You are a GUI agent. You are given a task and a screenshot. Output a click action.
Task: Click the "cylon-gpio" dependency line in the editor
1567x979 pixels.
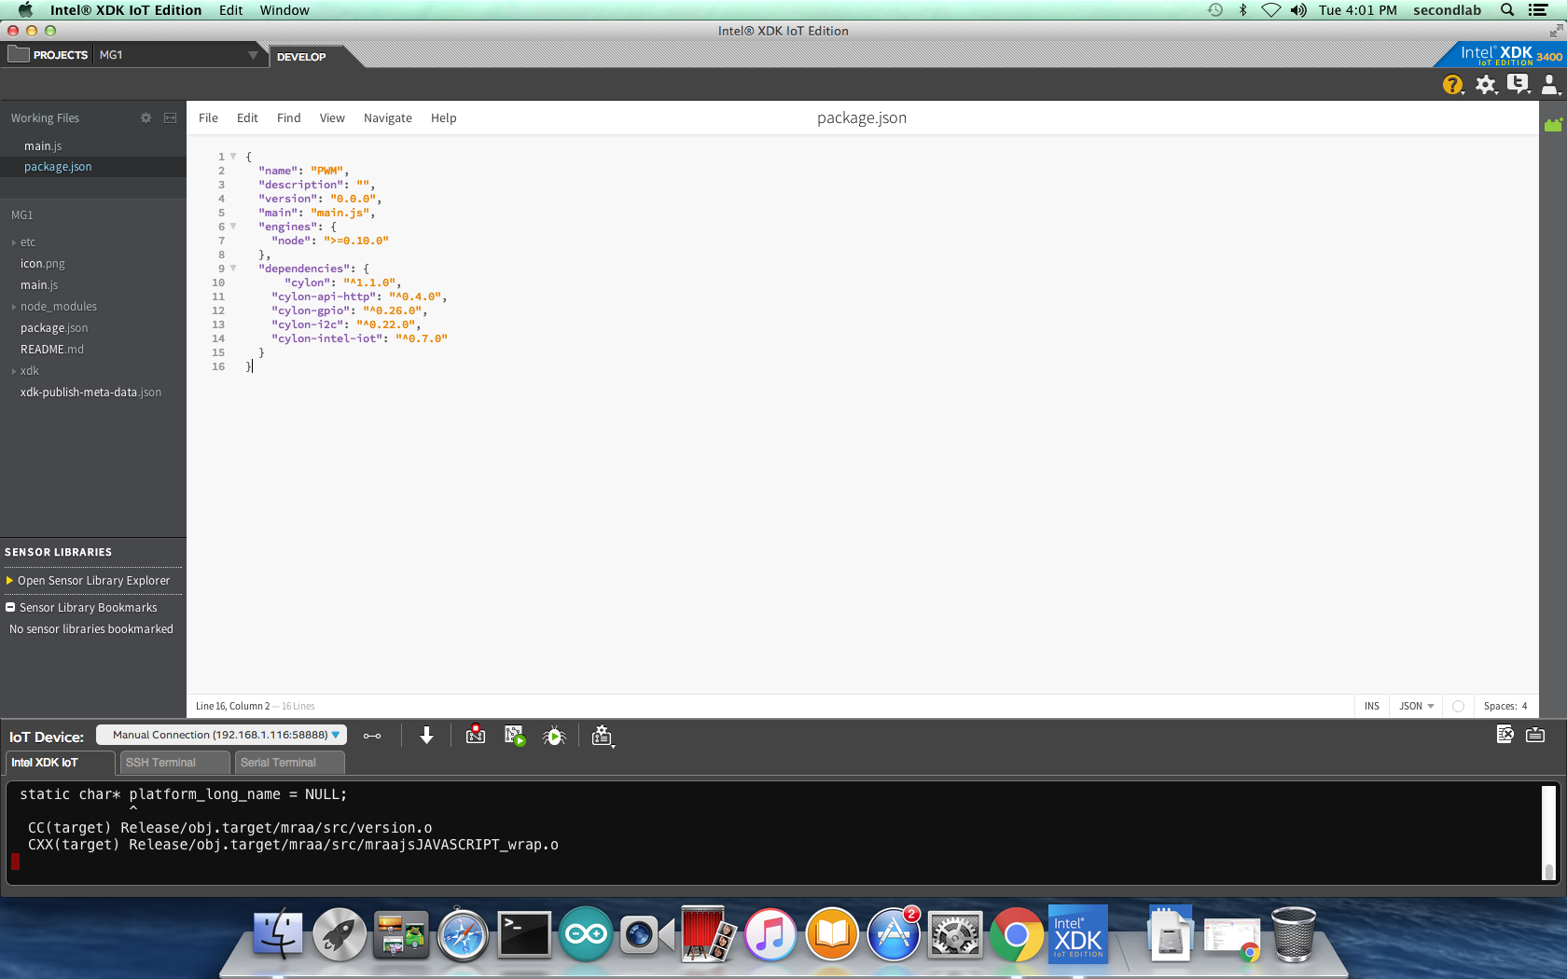click(349, 310)
